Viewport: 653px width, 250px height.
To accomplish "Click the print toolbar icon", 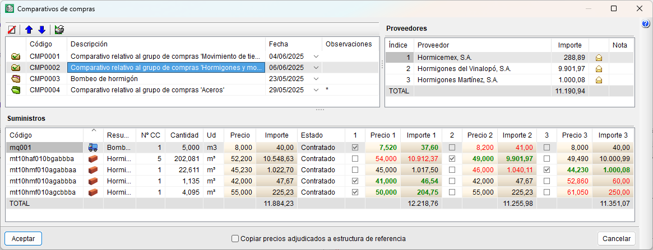I will point(59,30).
